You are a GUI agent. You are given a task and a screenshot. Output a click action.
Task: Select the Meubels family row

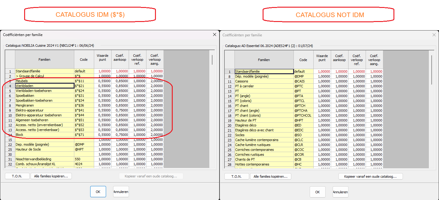point(45,81)
